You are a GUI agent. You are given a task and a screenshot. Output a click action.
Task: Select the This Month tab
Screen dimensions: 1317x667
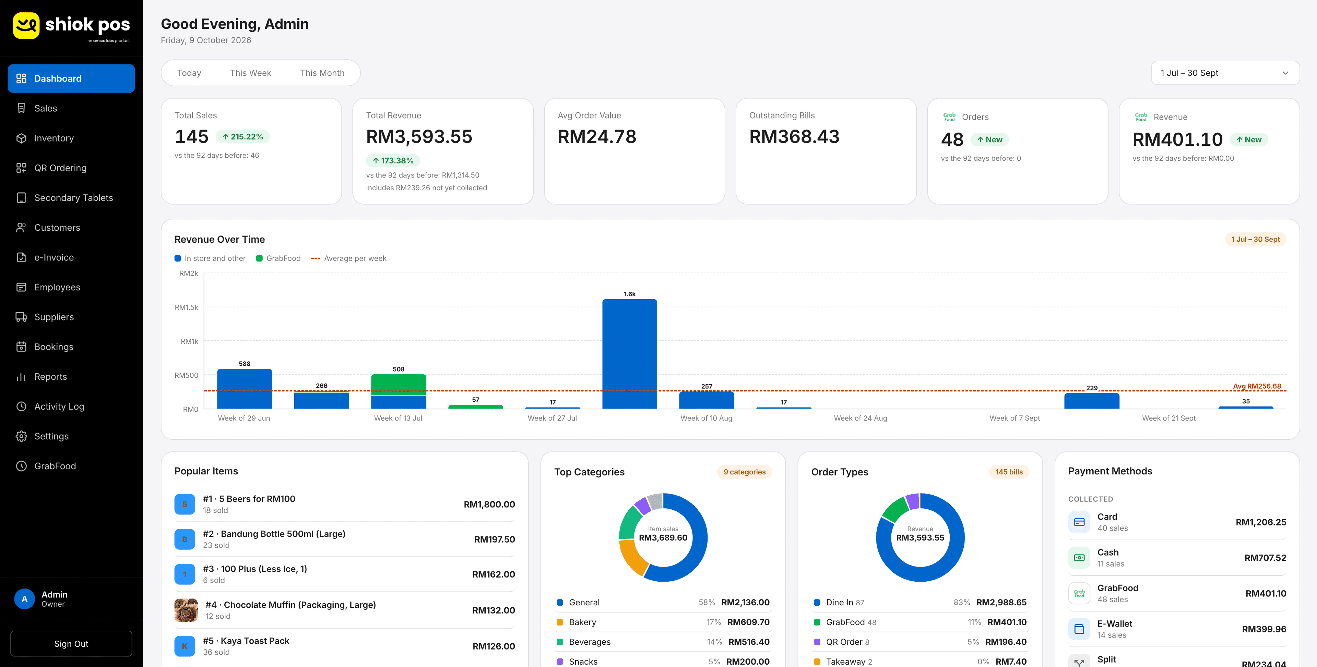(322, 73)
